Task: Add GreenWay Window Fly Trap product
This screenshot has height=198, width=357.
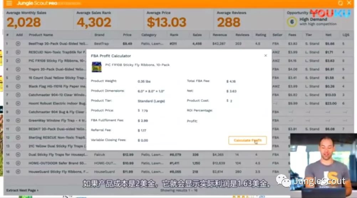Action: (18, 121)
